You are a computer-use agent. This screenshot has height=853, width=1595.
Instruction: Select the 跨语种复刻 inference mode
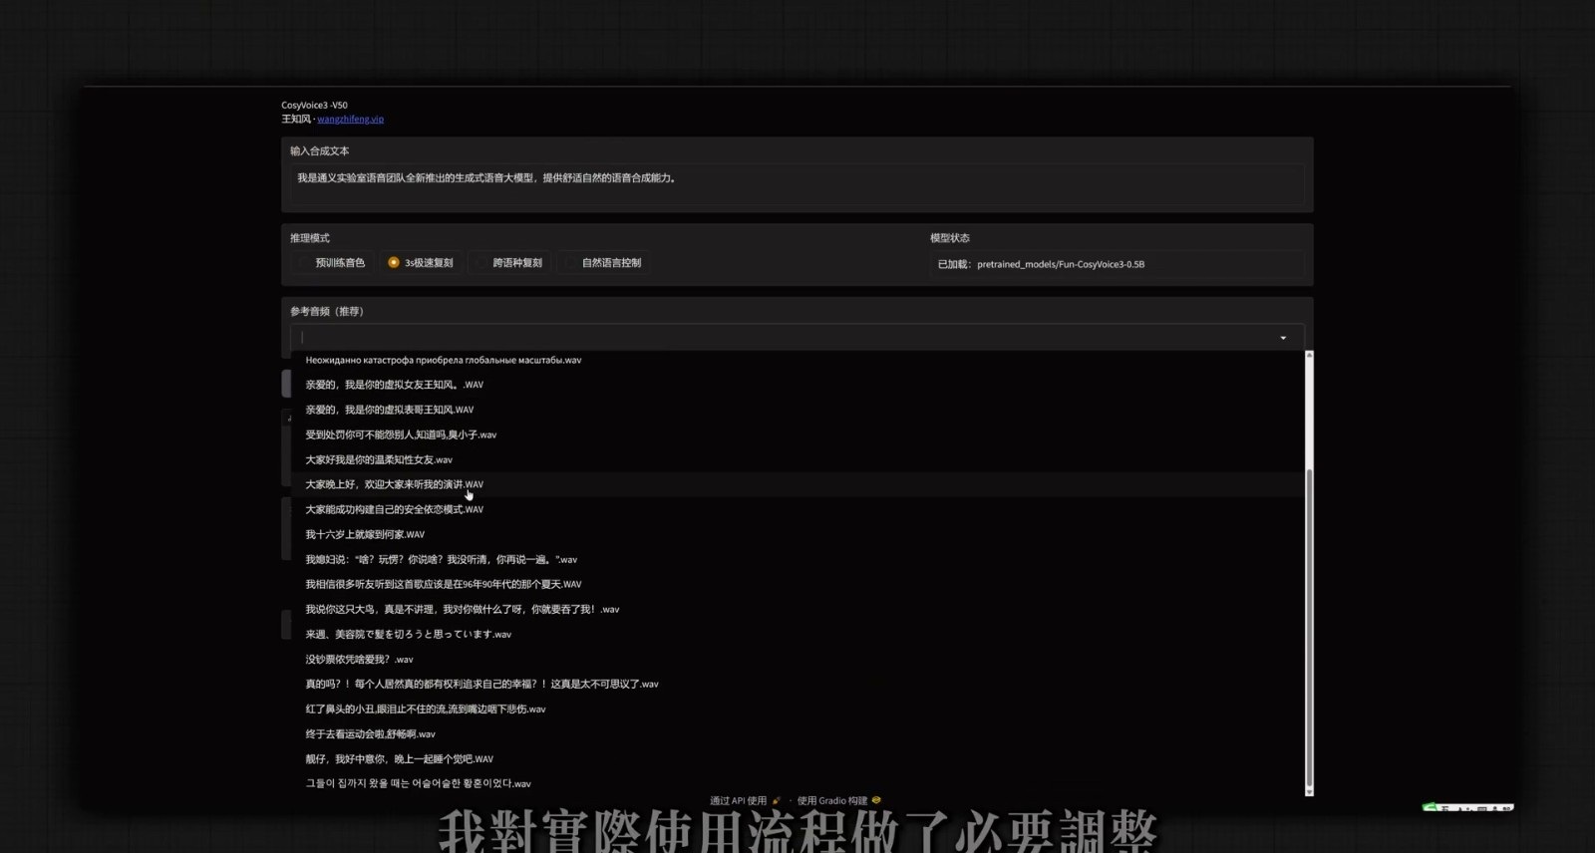[x=509, y=263]
